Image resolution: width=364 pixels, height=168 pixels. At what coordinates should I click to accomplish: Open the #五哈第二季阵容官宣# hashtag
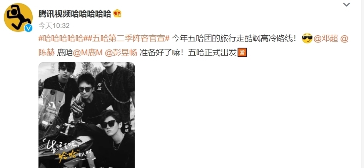127,38
